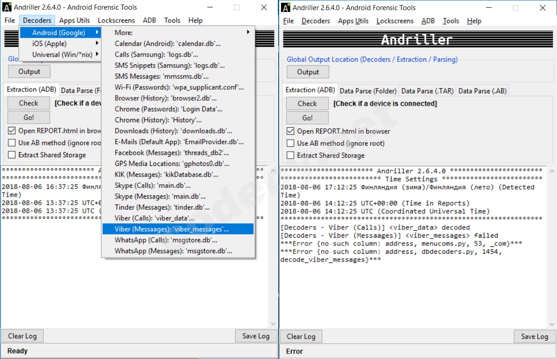Select Viber (Calls) viber_data decoder
The width and height of the screenshot is (557, 359).
[x=178, y=218]
